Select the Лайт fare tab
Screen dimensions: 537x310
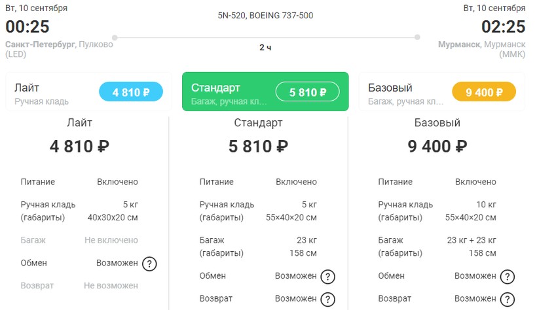pos(88,92)
